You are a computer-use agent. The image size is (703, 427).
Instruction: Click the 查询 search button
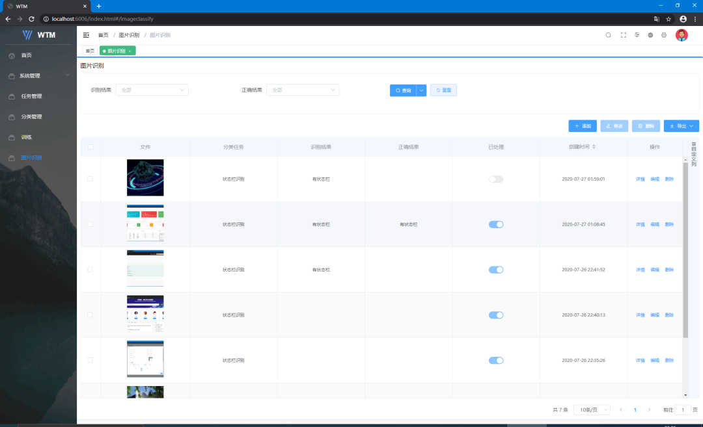[403, 90]
